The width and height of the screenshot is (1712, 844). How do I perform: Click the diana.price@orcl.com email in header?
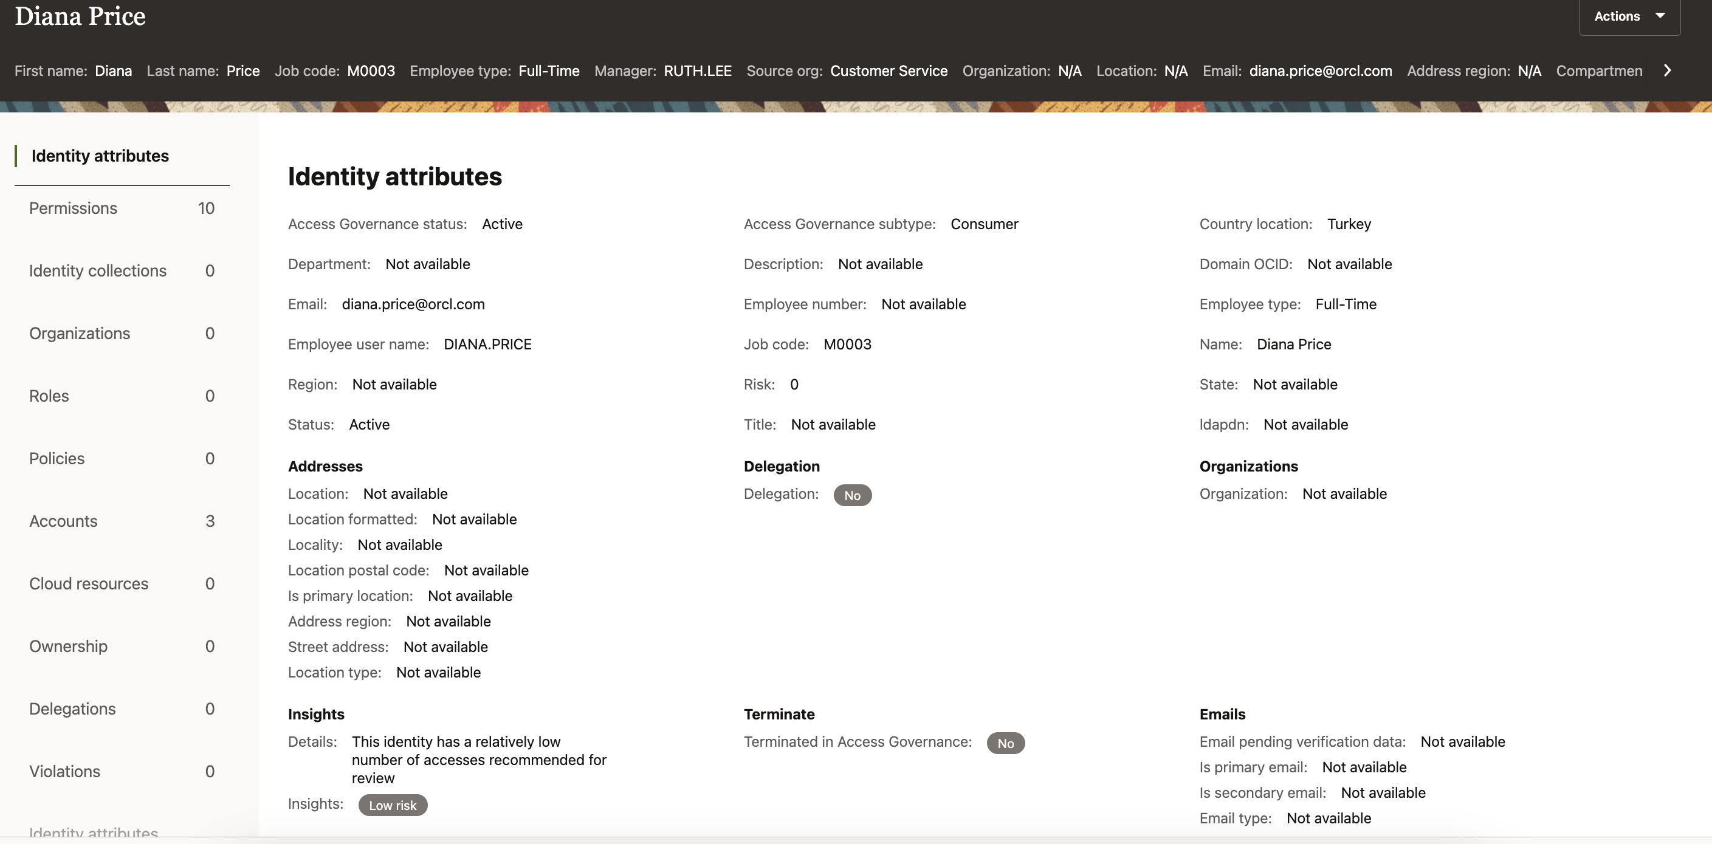click(x=1320, y=70)
